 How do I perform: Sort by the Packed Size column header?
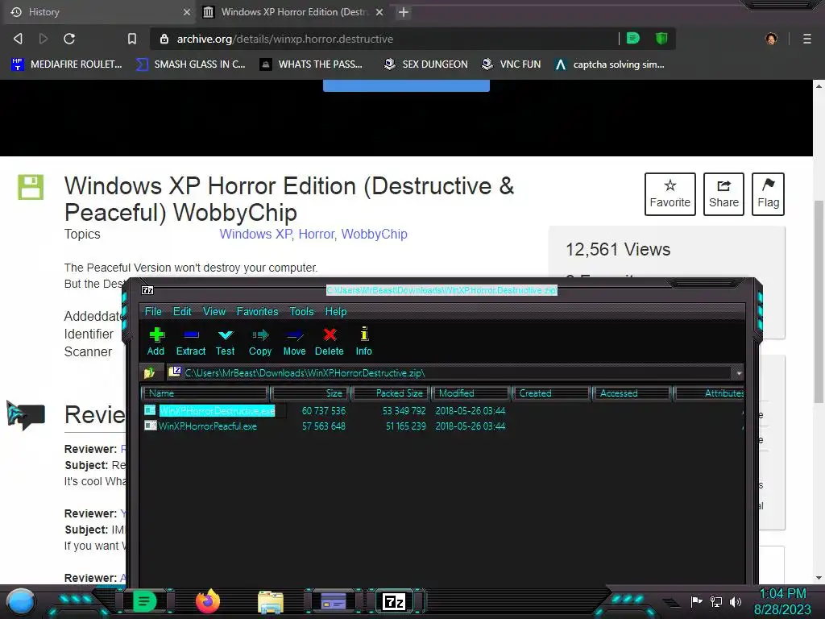pyautogui.click(x=392, y=393)
